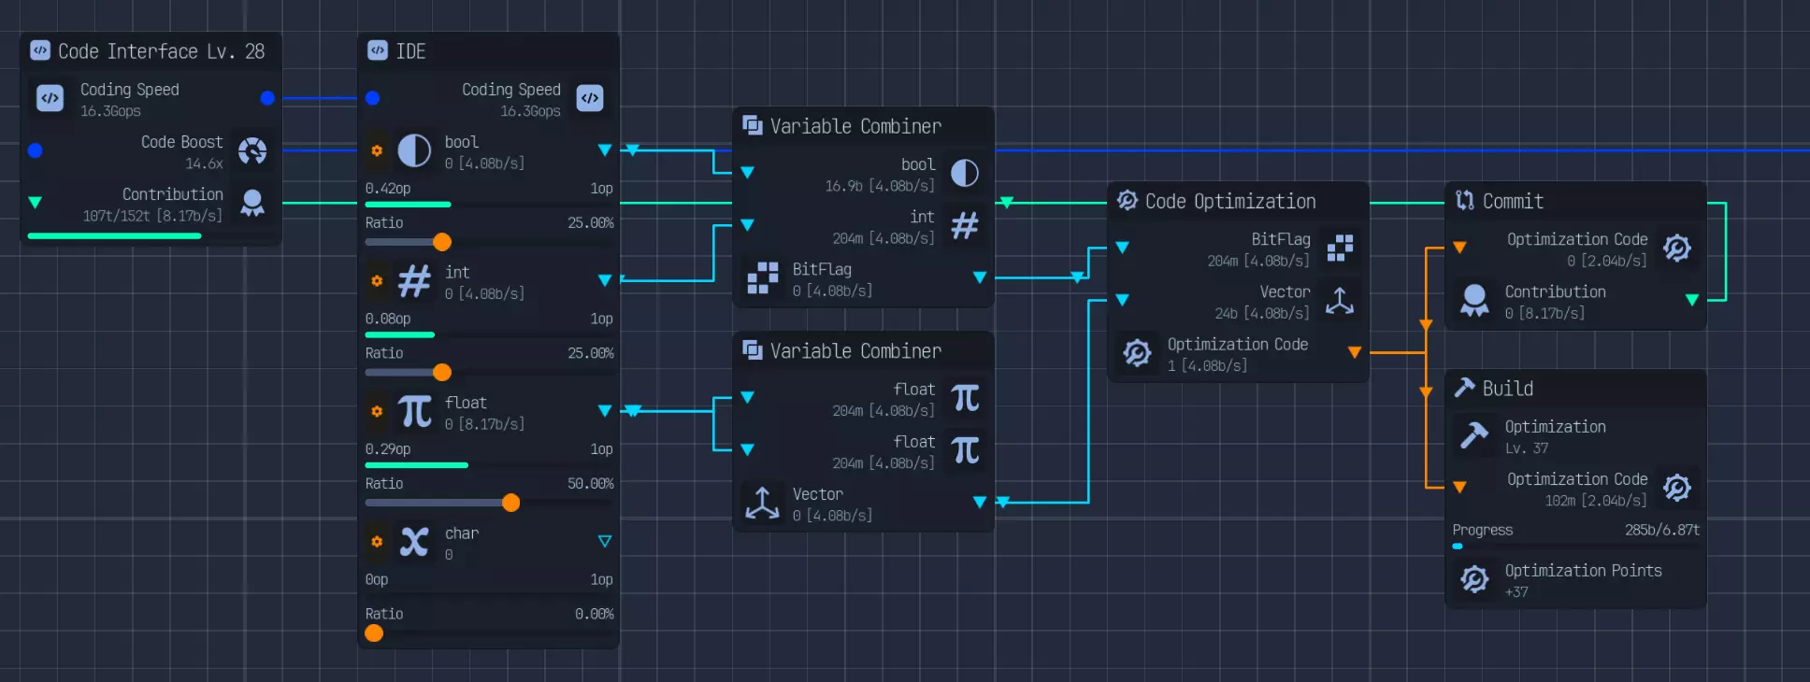Viewport: 1810px width, 682px height.
Task: Click the BitFlag input port on Code Optimization
Action: (x=1123, y=248)
